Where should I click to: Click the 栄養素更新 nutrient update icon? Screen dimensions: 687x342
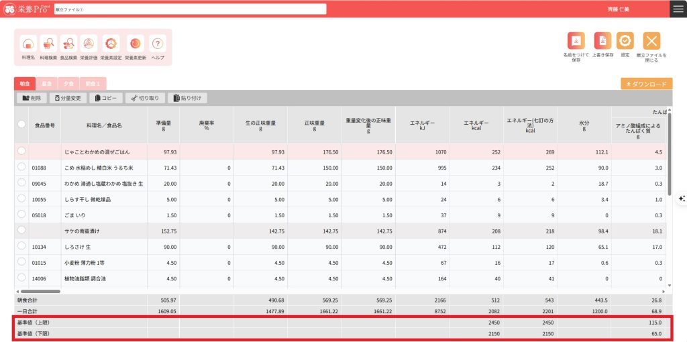135,44
